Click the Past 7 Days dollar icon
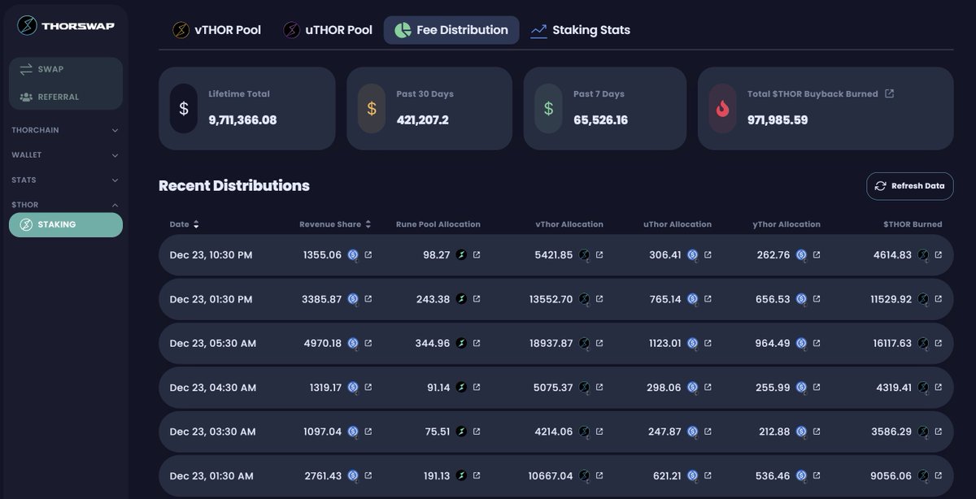 click(548, 108)
